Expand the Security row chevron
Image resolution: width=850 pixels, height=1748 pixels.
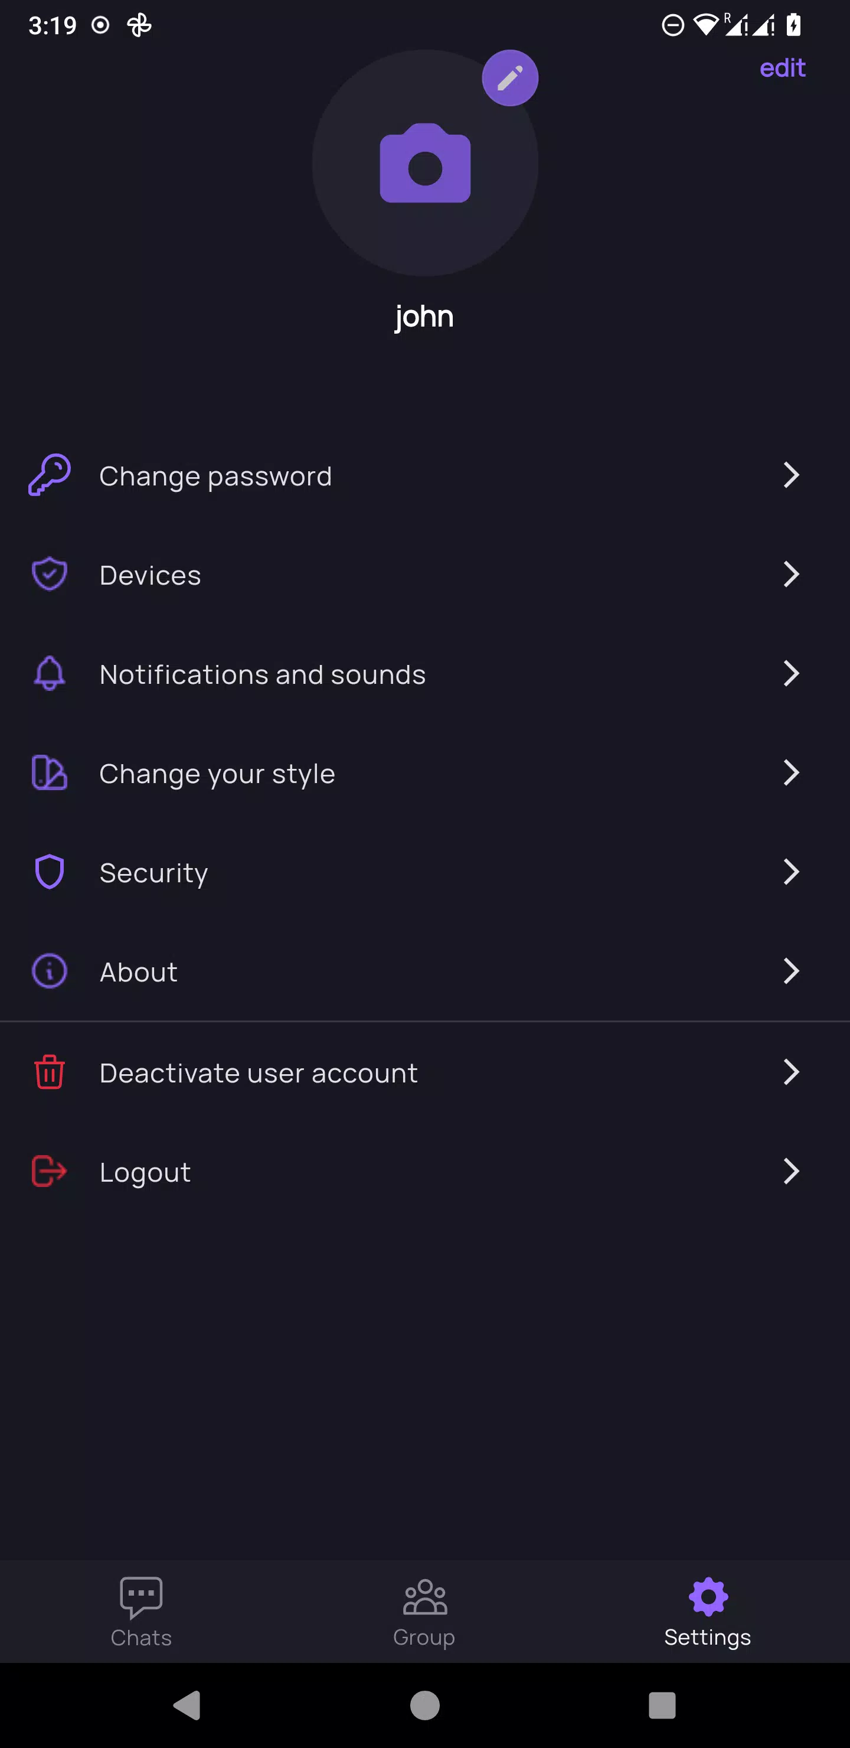point(791,872)
